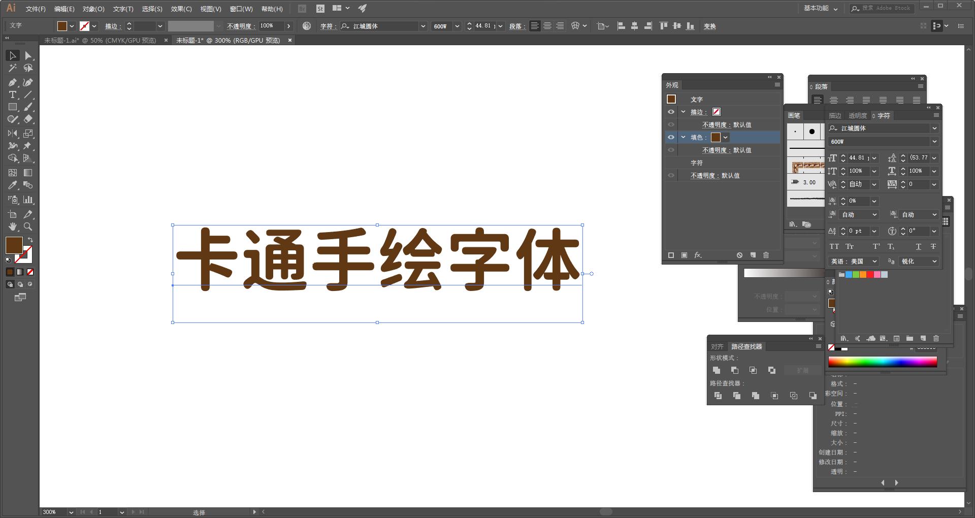Select the Selection tool
This screenshot has width=975, height=518.
click(12, 55)
